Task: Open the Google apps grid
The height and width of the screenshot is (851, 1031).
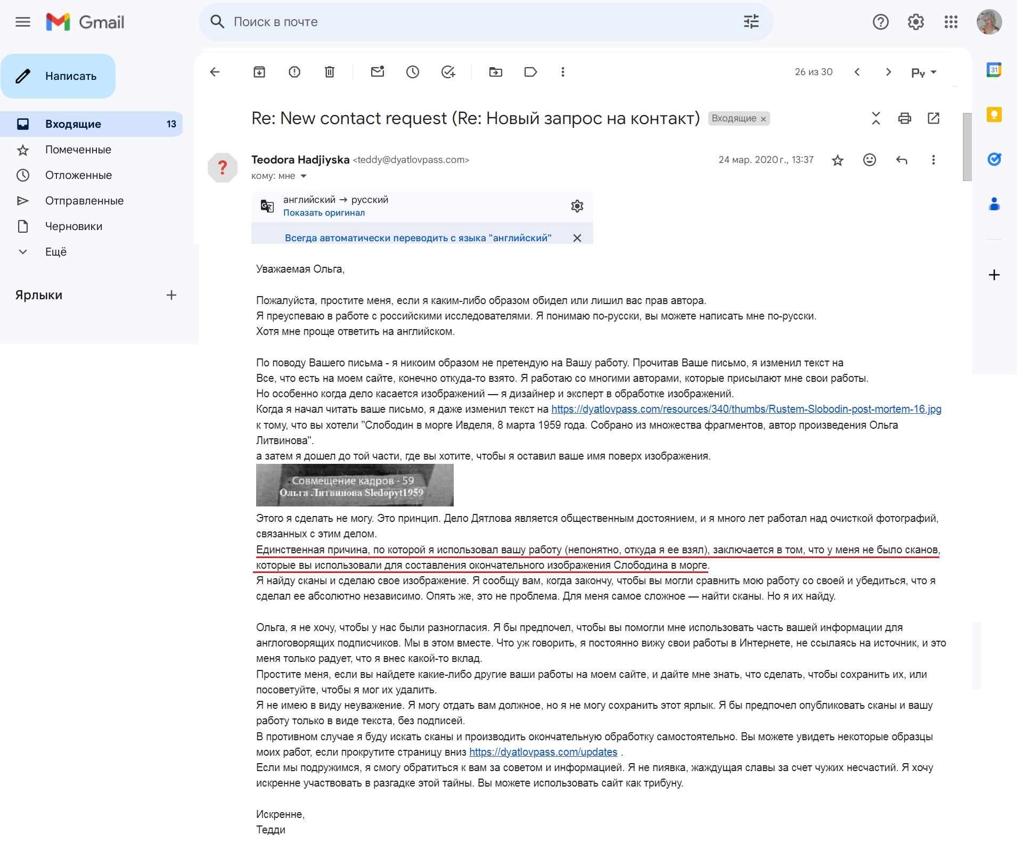Action: [951, 22]
